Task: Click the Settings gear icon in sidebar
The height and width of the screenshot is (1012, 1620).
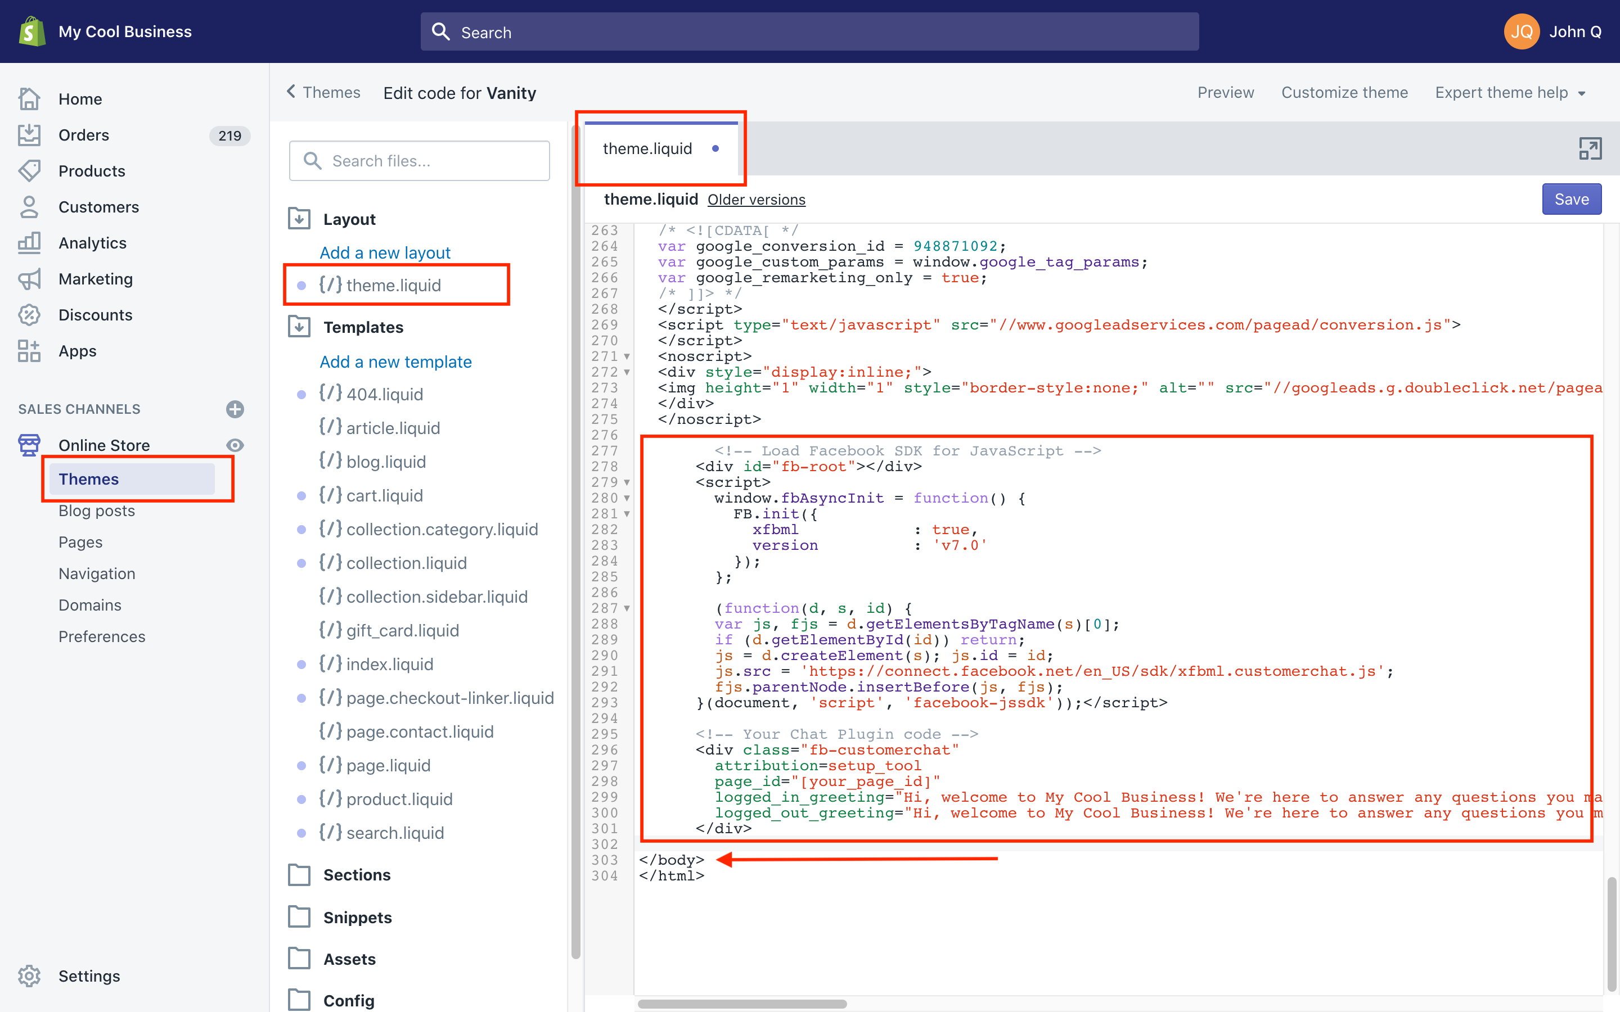Action: pyautogui.click(x=30, y=976)
